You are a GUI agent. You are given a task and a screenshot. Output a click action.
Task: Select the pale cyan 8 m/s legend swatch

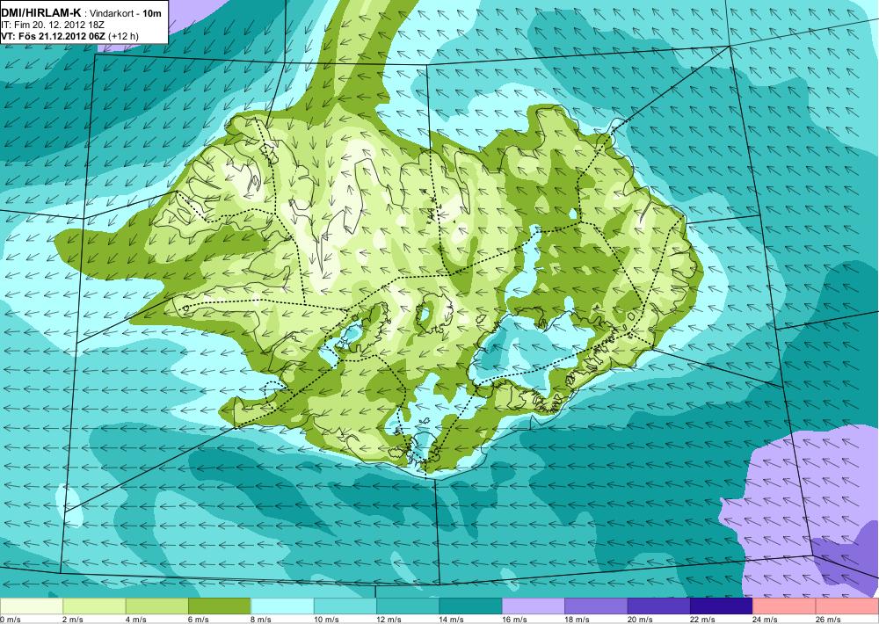click(282, 606)
